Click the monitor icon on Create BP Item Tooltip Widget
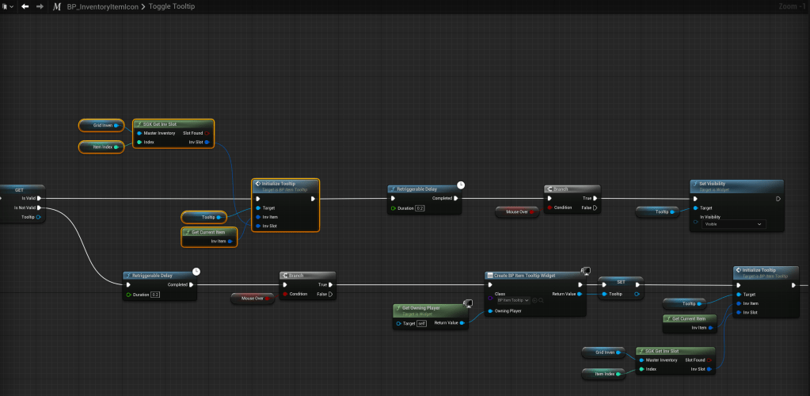The width and height of the screenshot is (810, 396). coord(585,271)
